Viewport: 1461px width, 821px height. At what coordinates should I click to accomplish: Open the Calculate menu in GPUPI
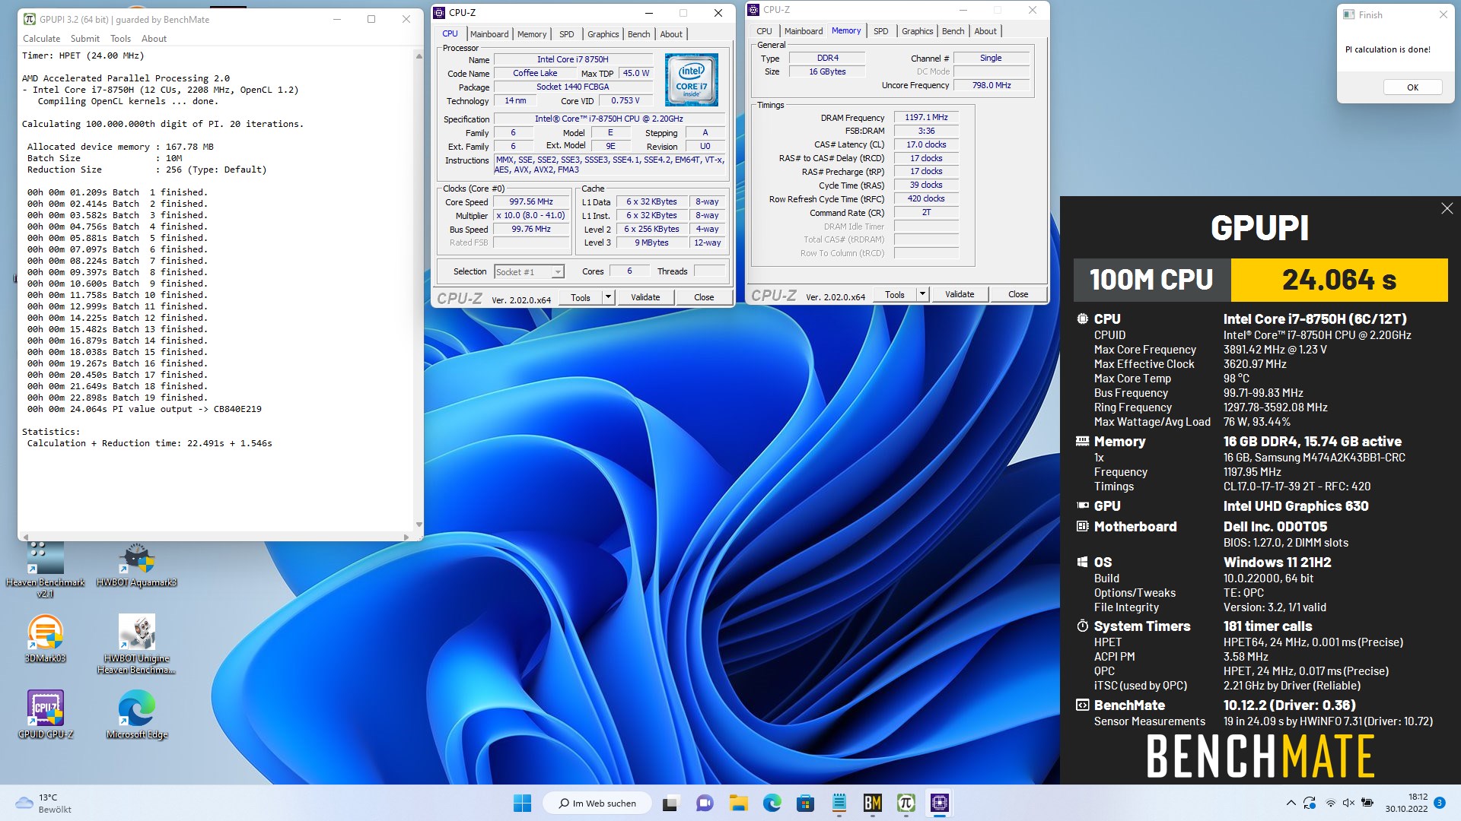click(x=41, y=39)
